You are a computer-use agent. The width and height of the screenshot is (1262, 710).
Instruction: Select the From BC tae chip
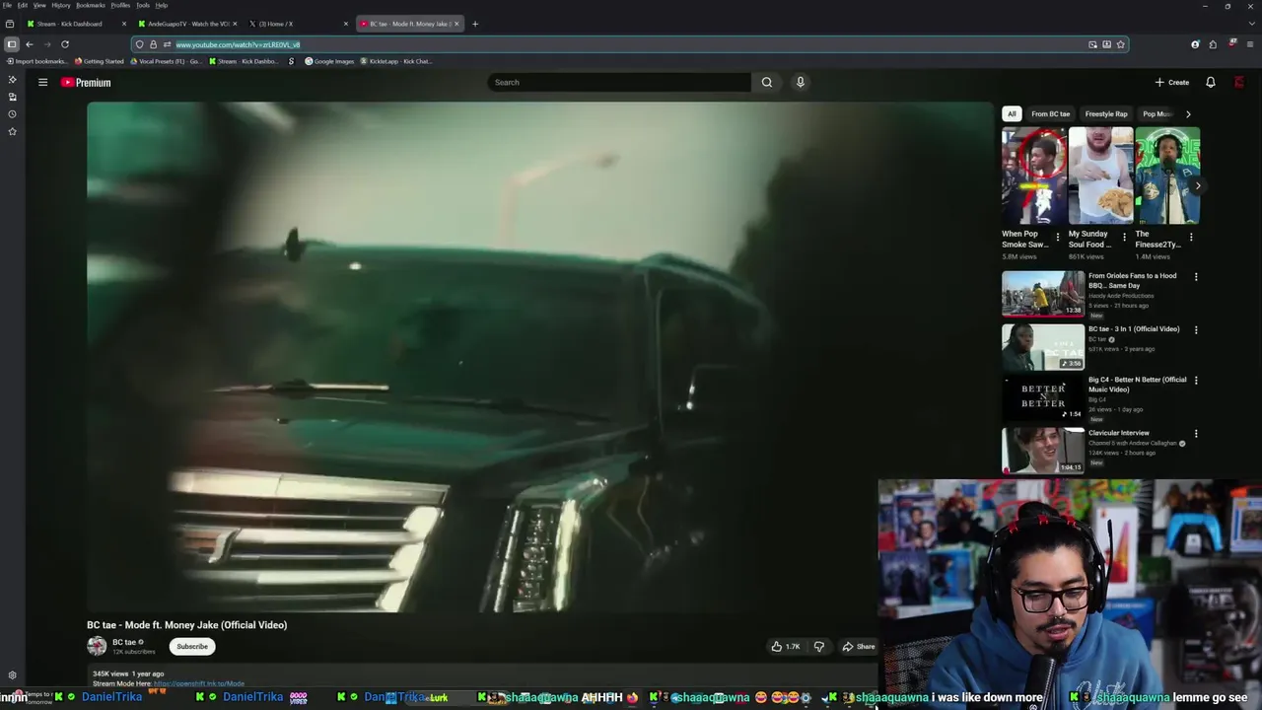(x=1050, y=113)
